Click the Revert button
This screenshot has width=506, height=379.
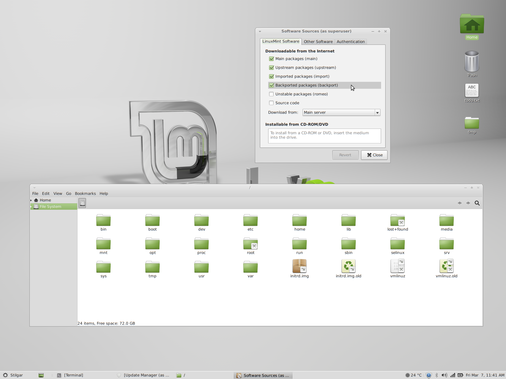345,155
